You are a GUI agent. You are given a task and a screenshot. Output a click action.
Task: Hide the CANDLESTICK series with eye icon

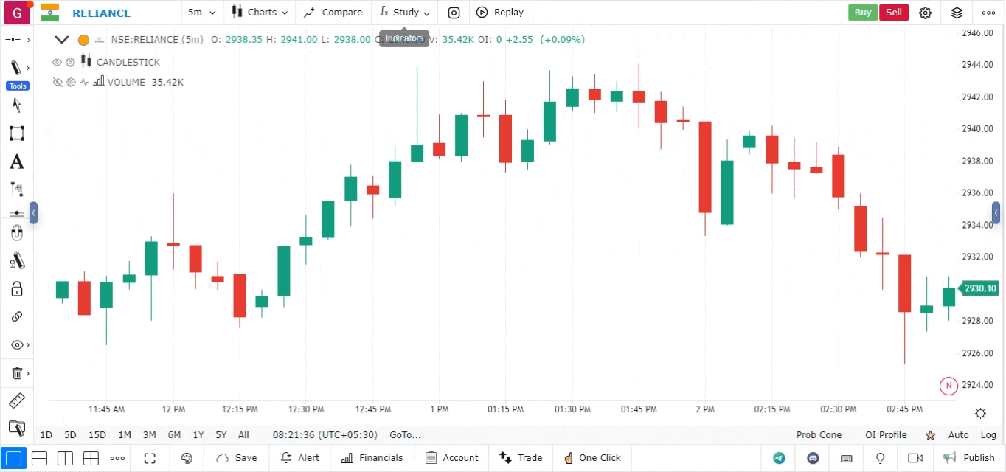pyautogui.click(x=58, y=63)
